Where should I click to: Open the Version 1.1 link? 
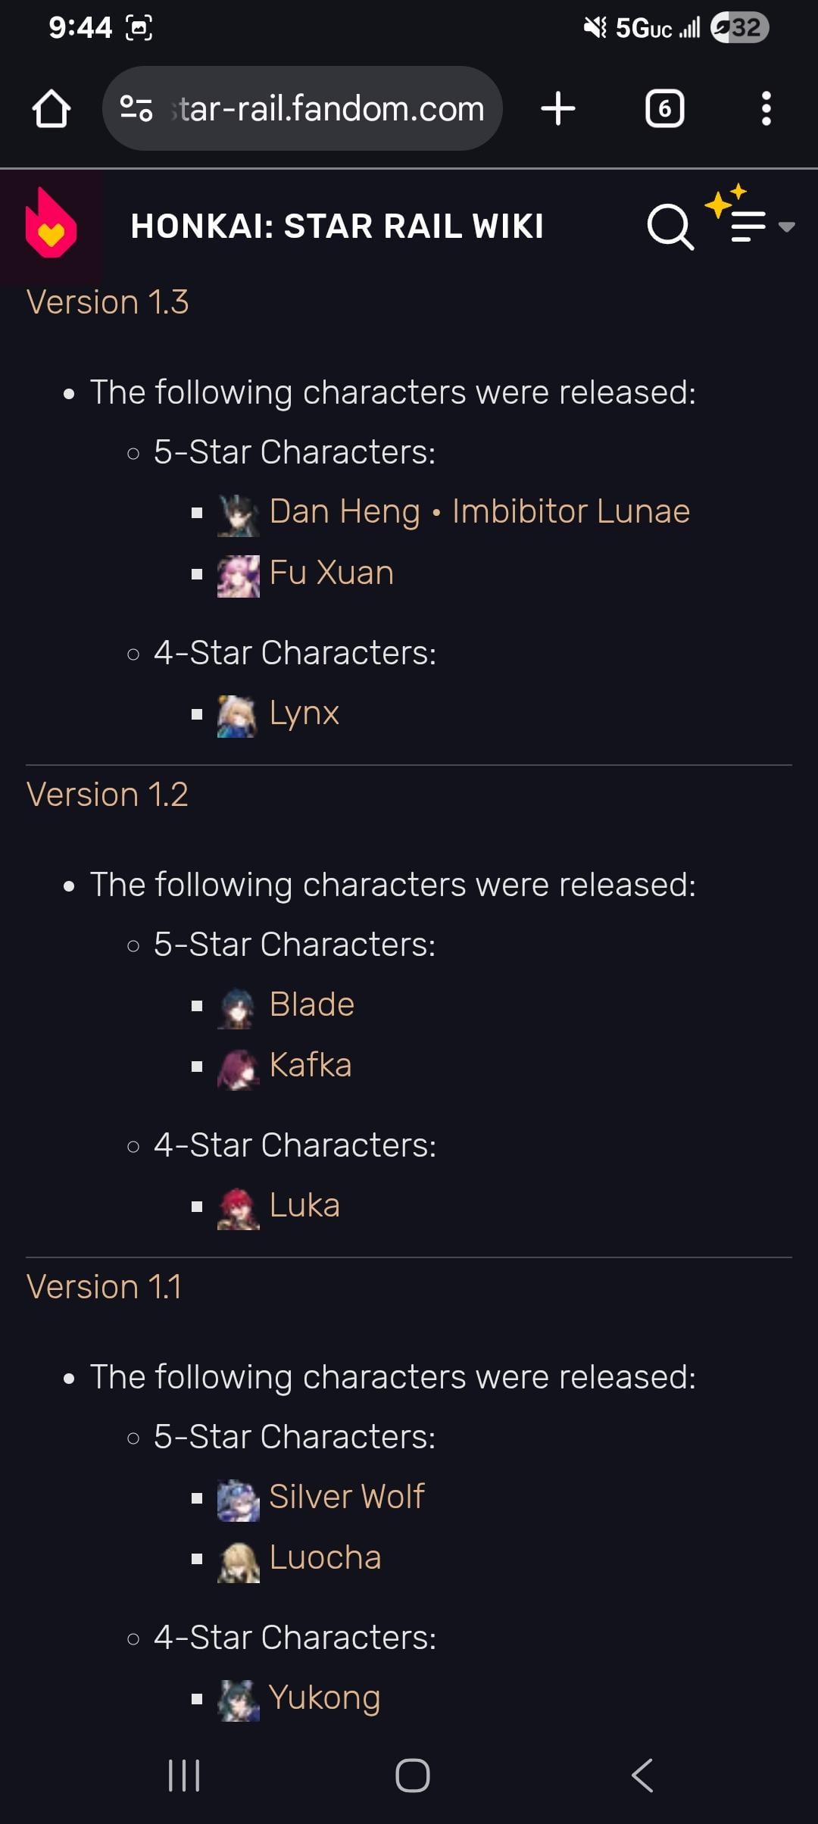coord(105,1287)
